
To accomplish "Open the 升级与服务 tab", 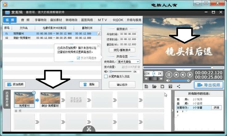I will [x=134, y=20].
